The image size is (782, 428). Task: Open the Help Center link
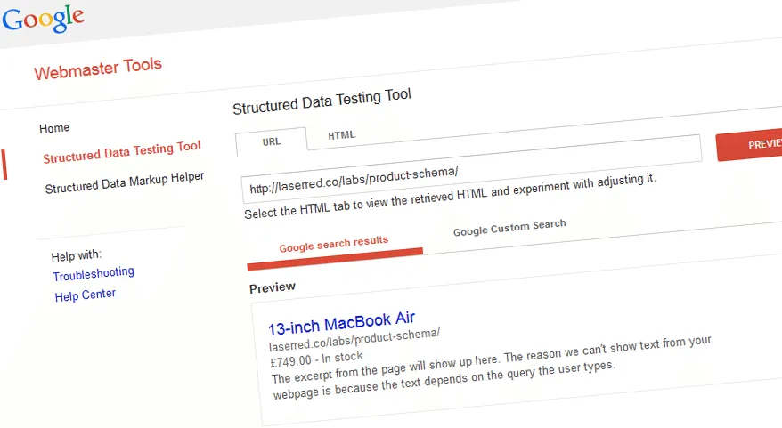tap(86, 295)
